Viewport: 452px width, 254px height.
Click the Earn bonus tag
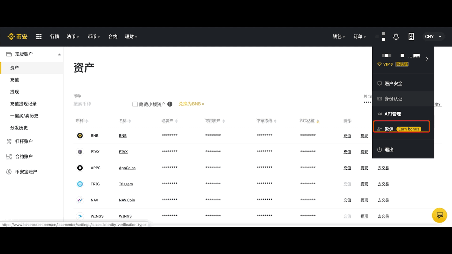(x=409, y=129)
